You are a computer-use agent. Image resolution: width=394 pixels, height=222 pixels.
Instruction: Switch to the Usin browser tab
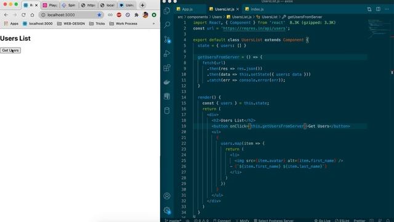pyautogui.click(x=127, y=5)
